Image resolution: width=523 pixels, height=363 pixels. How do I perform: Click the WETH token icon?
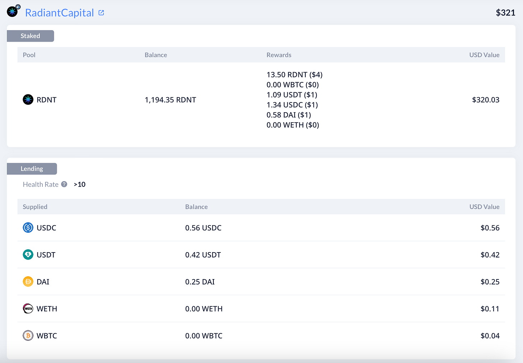tap(28, 308)
